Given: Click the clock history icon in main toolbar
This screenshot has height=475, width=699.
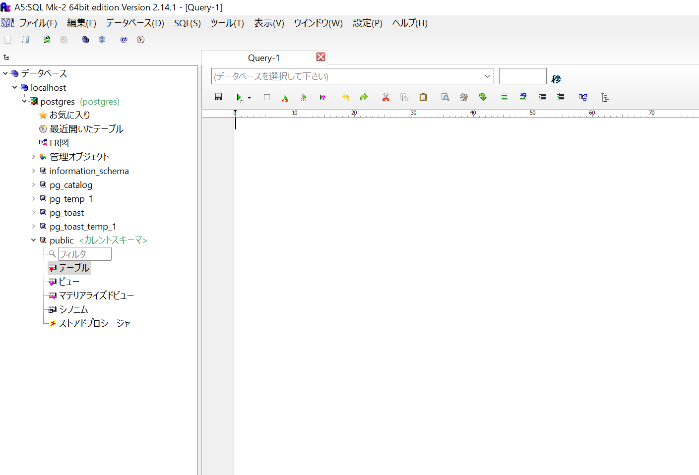Looking at the screenshot, I should click(141, 40).
